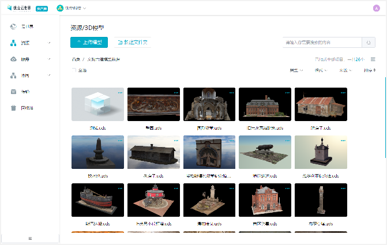Click the blue edition badge next to logo

[x=42, y=9]
